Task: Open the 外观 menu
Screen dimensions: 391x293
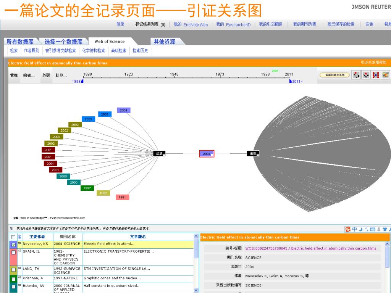Action: [x=46, y=75]
